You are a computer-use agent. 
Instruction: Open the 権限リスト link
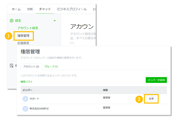(27, 82)
